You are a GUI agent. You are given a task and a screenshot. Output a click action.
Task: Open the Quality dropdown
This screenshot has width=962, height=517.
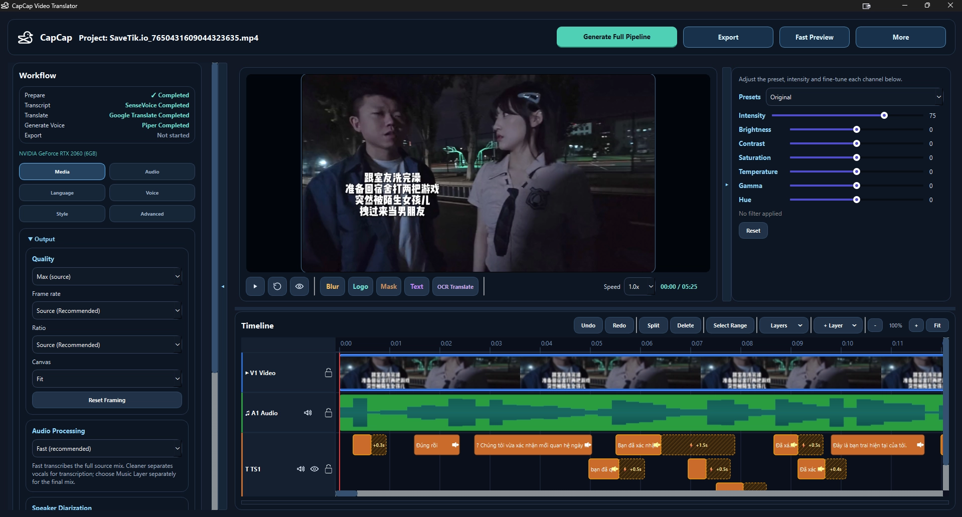(107, 276)
